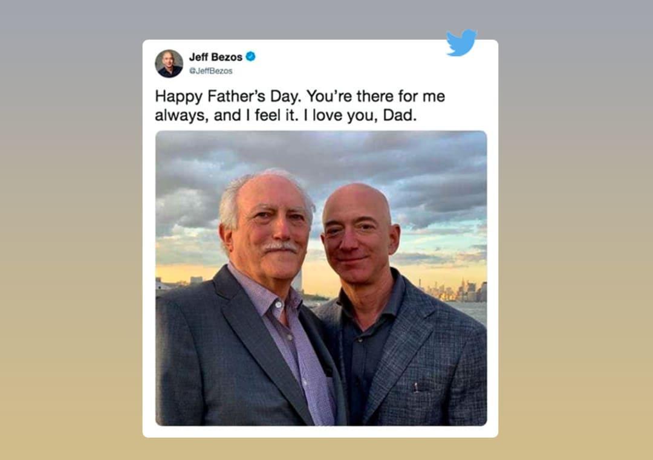
Task: Click the Jeff Bezos display name
Action: [x=215, y=57]
